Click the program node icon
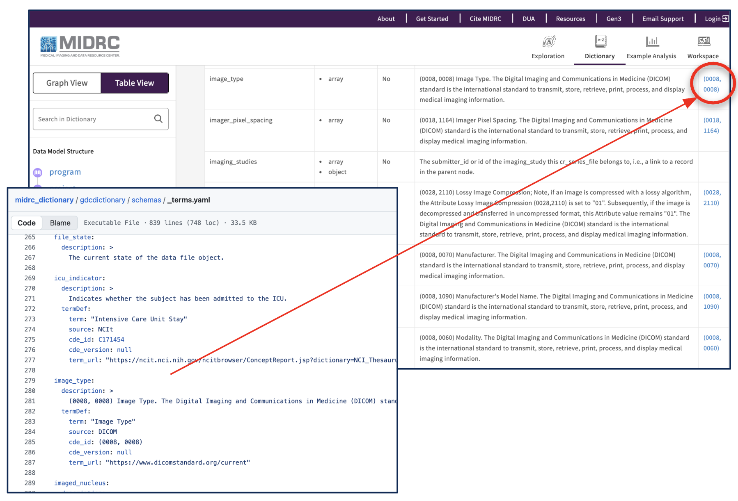 pyautogui.click(x=38, y=172)
